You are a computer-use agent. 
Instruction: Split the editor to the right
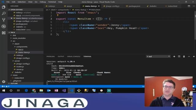point(189,6)
